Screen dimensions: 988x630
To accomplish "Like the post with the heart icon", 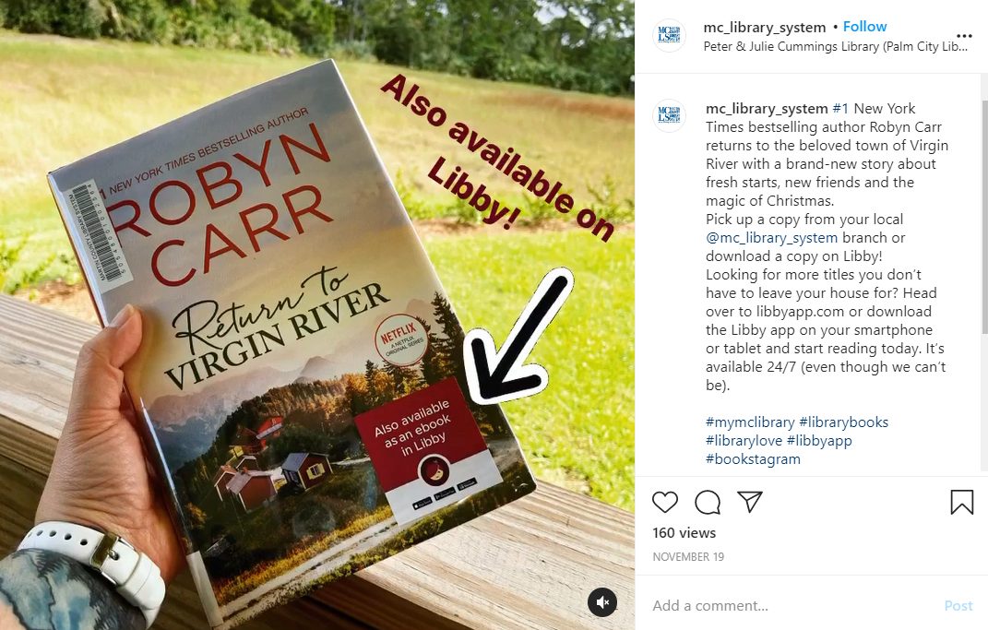I will point(665,502).
